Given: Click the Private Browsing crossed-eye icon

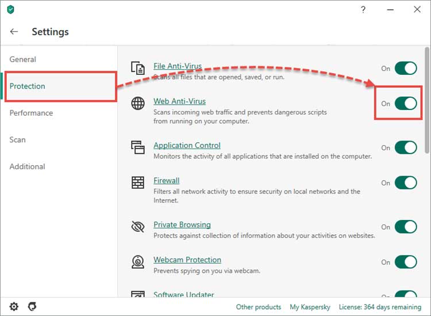Looking at the screenshot, I should pos(138,227).
